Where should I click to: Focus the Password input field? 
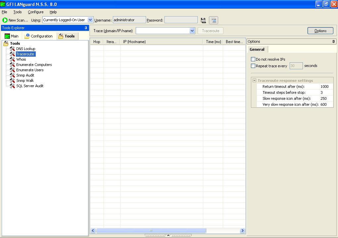click(x=181, y=20)
